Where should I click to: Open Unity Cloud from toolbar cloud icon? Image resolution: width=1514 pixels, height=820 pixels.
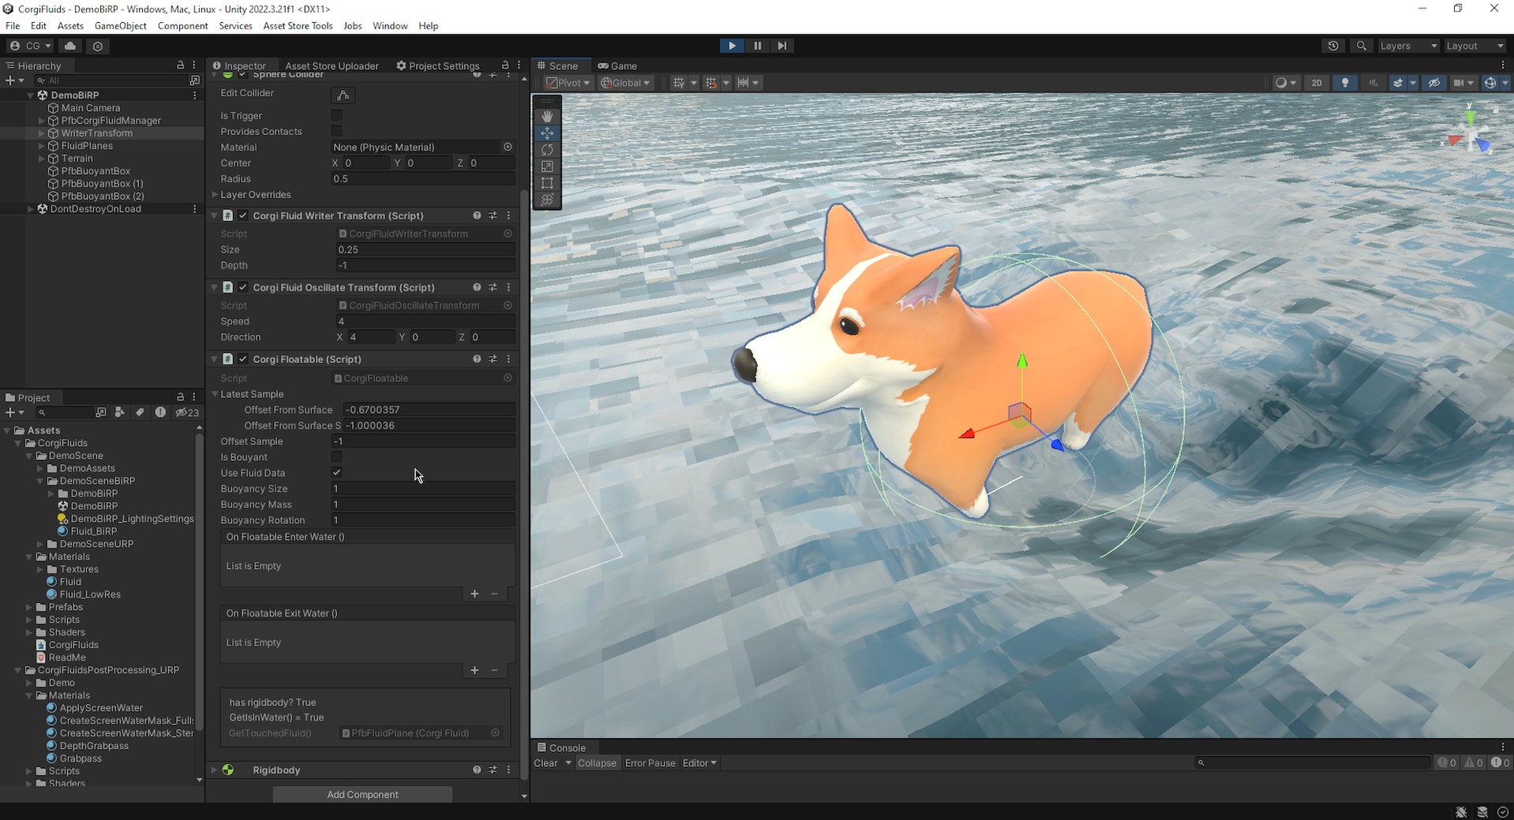click(x=70, y=46)
